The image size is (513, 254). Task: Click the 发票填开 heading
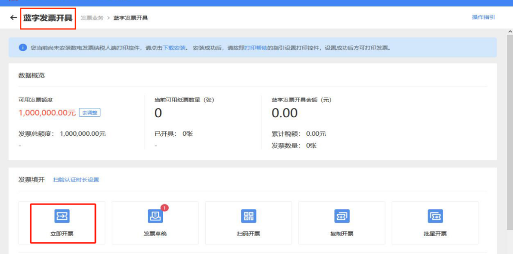(x=31, y=180)
